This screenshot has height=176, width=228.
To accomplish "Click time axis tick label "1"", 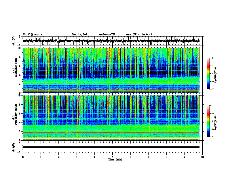I will point(41,157).
